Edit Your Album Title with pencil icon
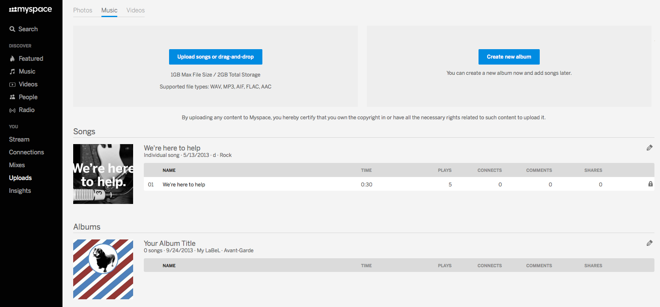This screenshot has height=307, width=660. coord(650,243)
